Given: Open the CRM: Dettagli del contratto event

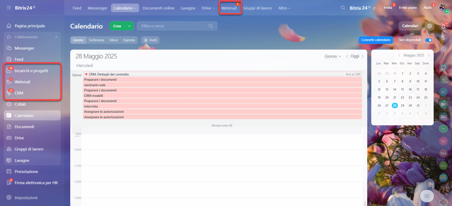Looking at the screenshot, I should point(222,74).
